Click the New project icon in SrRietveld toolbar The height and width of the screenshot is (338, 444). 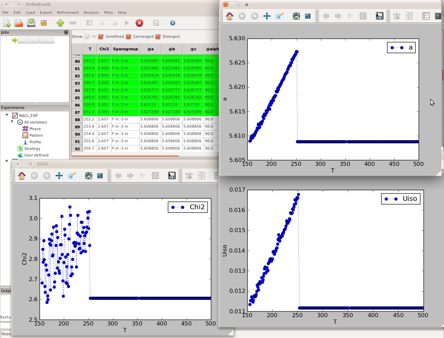7,23
